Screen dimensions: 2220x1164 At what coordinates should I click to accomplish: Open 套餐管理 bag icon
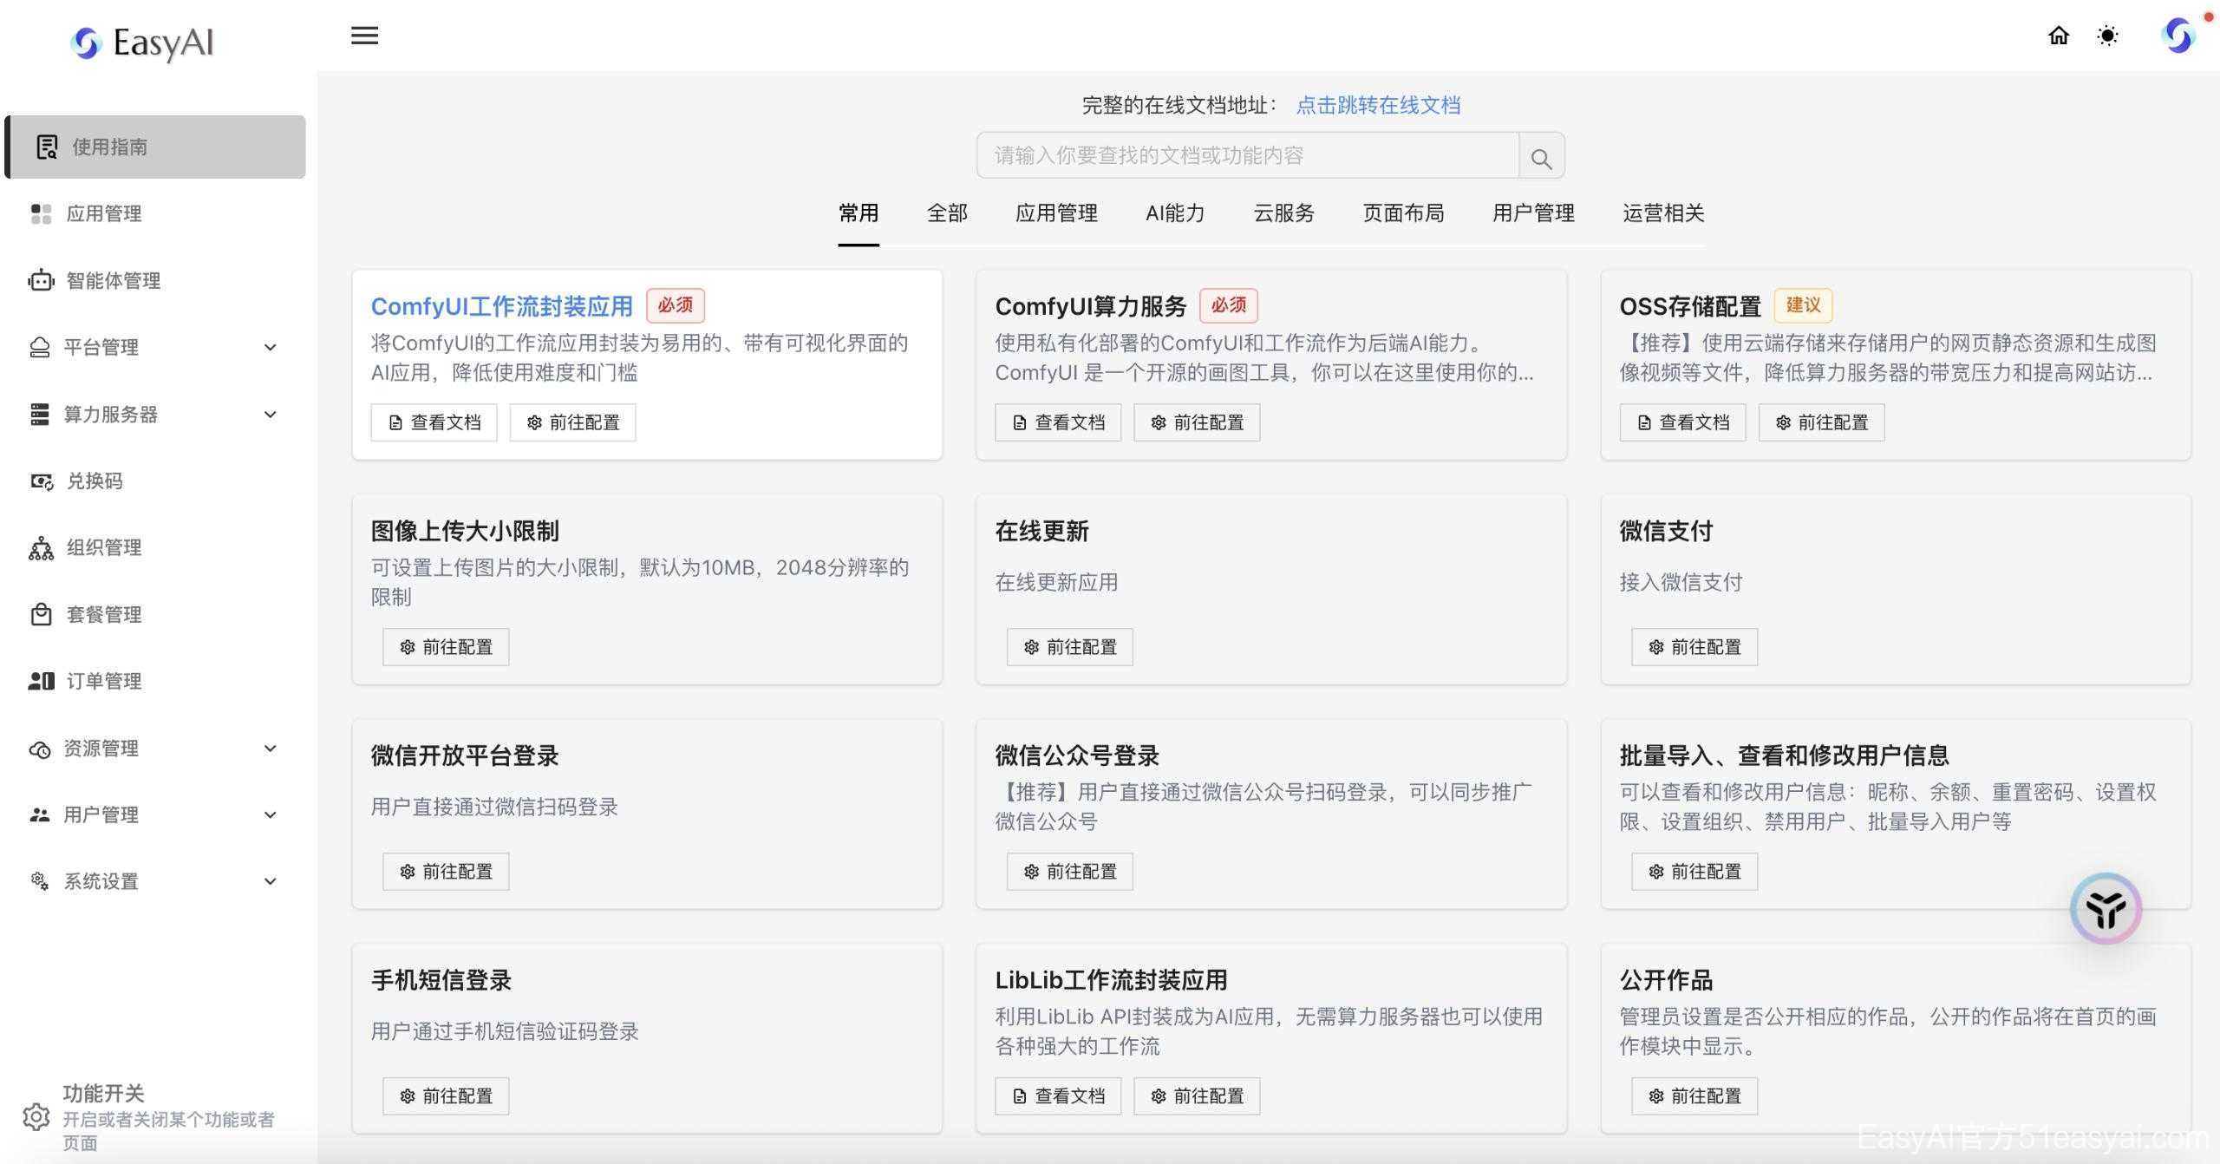coord(41,614)
